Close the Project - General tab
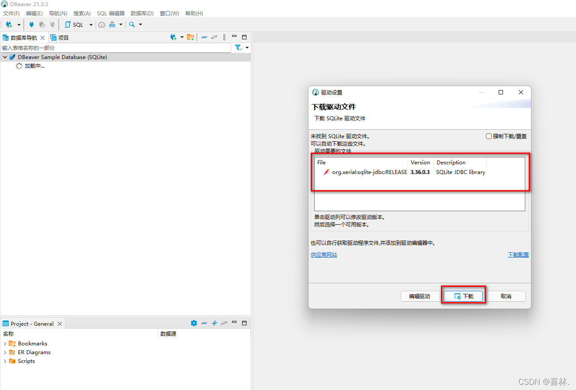This screenshot has height=390, width=576. click(x=60, y=324)
